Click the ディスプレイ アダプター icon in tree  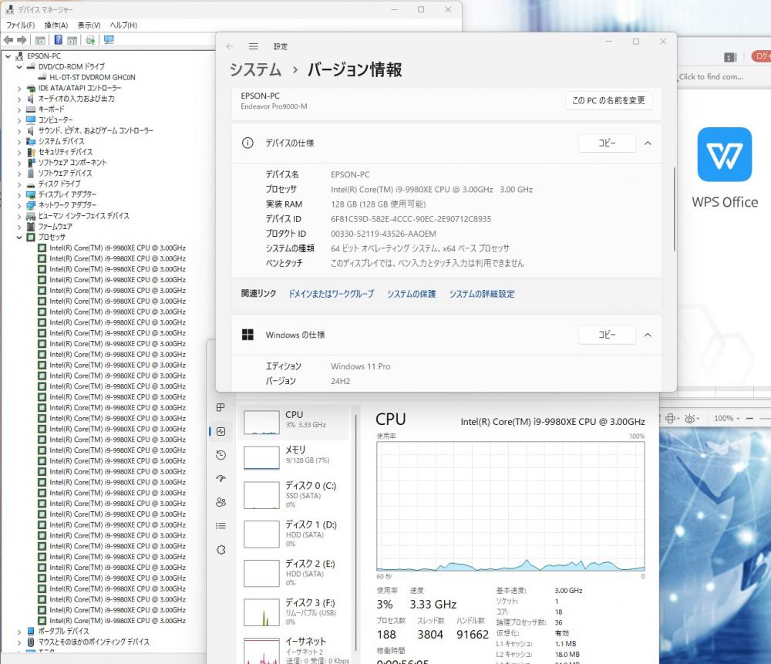point(31,194)
